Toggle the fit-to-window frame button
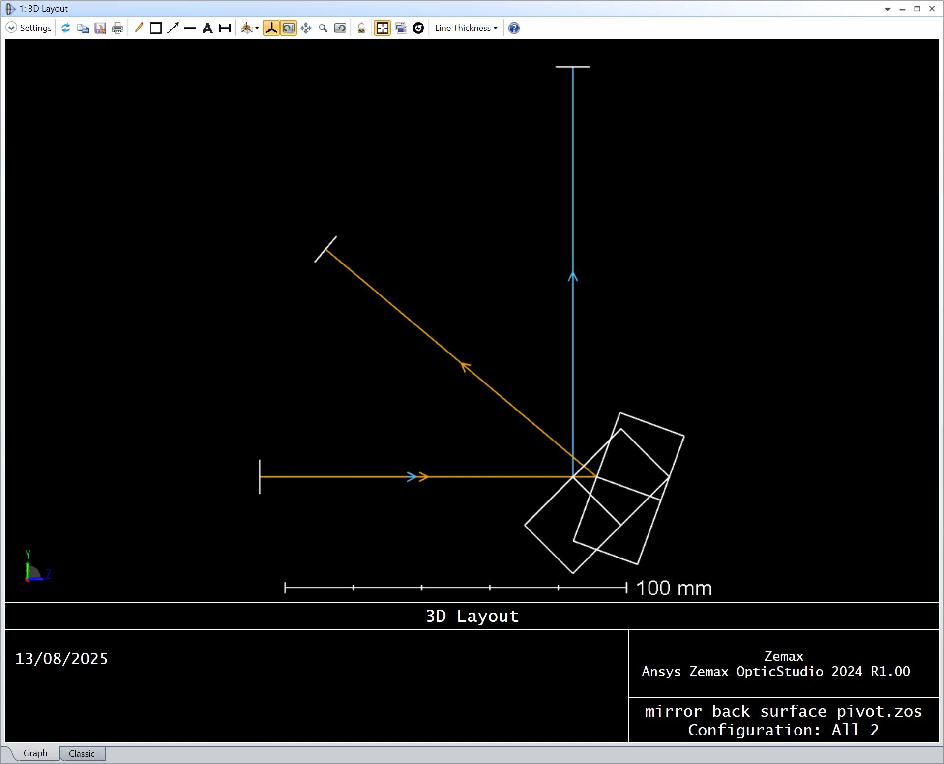The image size is (944, 764). coord(382,28)
